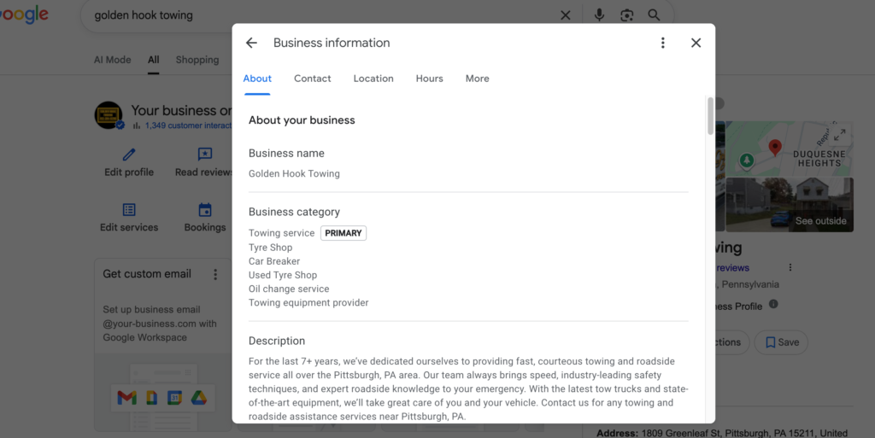Screen dimensions: 875x438
Task: Open Edit services icon
Action: [129, 210]
